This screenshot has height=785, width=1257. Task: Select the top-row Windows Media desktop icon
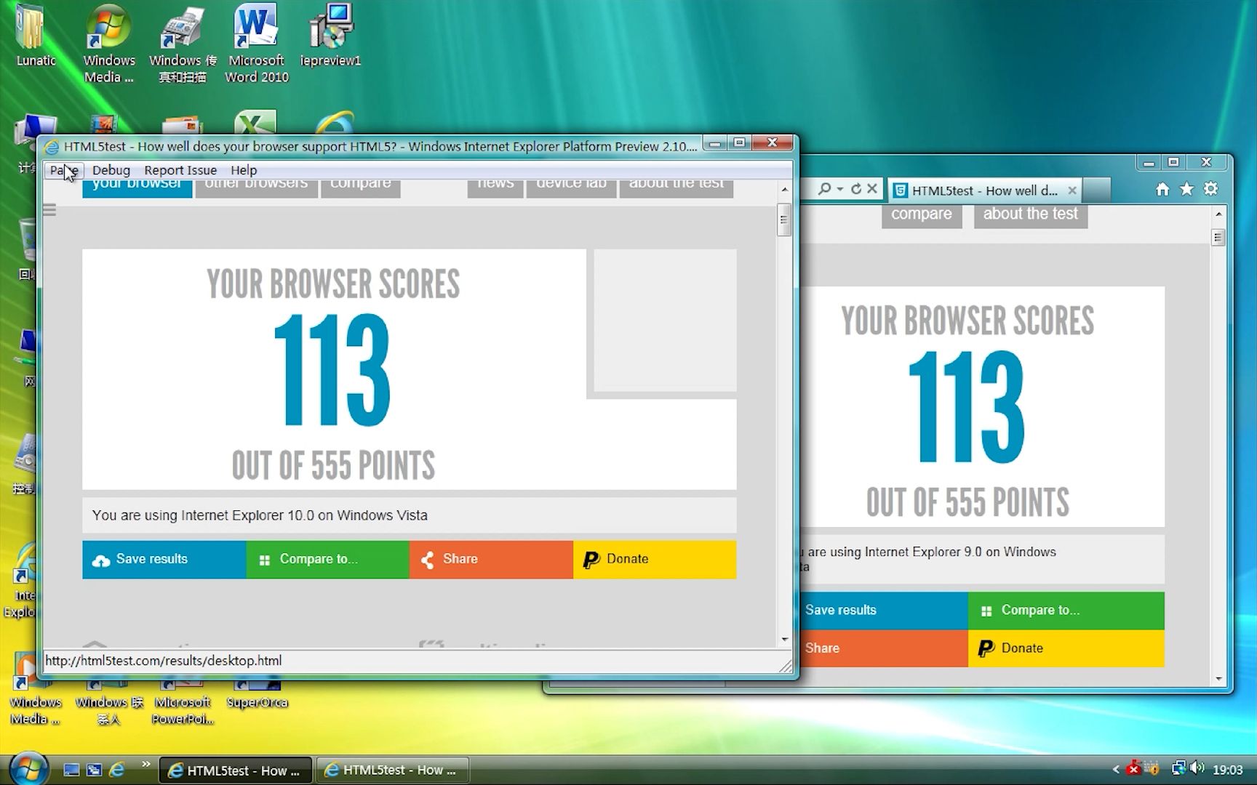108,44
